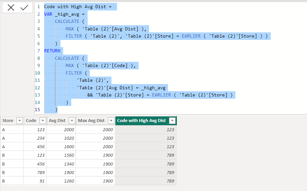Select Code cell with value 234
307x191 pixels.
[x=35, y=138]
